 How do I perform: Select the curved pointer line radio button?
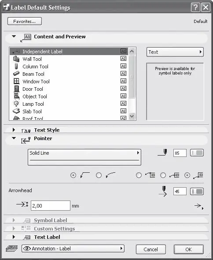[99, 175]
